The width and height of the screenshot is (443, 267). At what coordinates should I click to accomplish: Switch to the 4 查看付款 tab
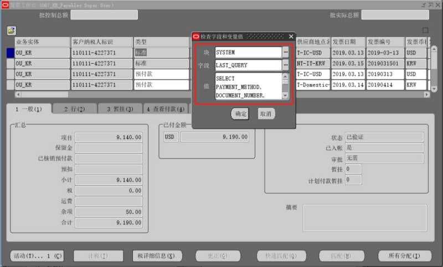pyautogui.click(x=166, y=109)
